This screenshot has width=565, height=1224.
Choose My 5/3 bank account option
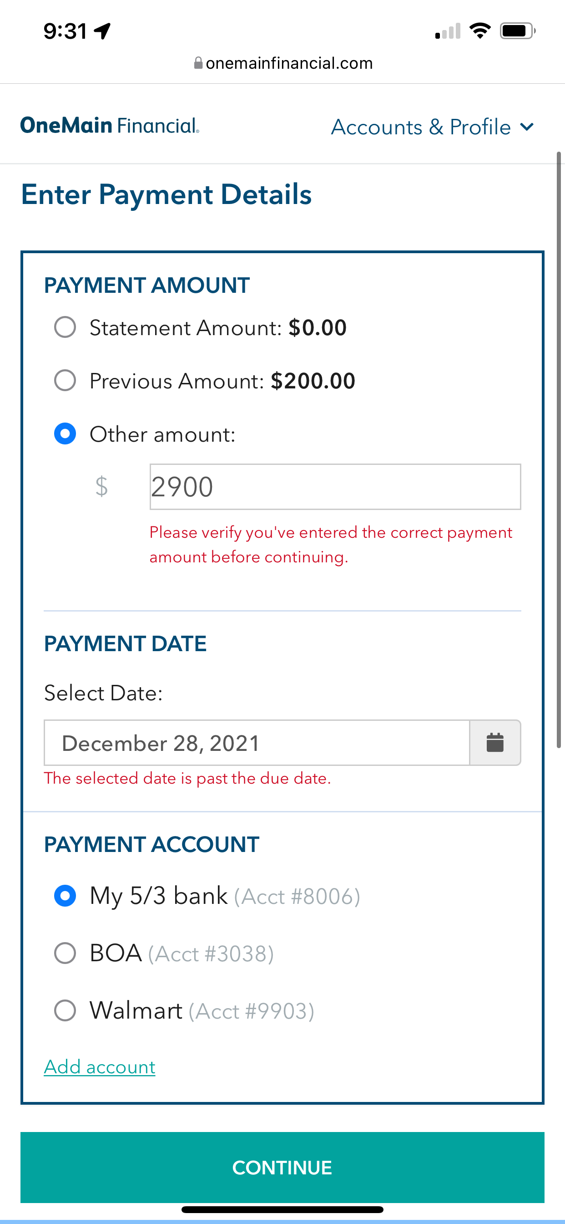point(65,896)
